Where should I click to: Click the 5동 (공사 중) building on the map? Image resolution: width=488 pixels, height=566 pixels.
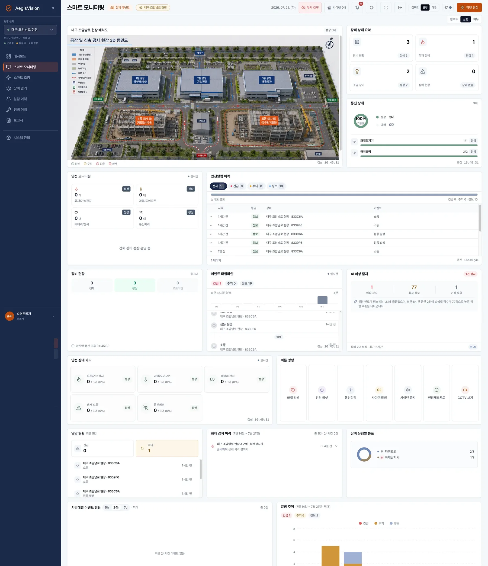(x=269, y=121)
